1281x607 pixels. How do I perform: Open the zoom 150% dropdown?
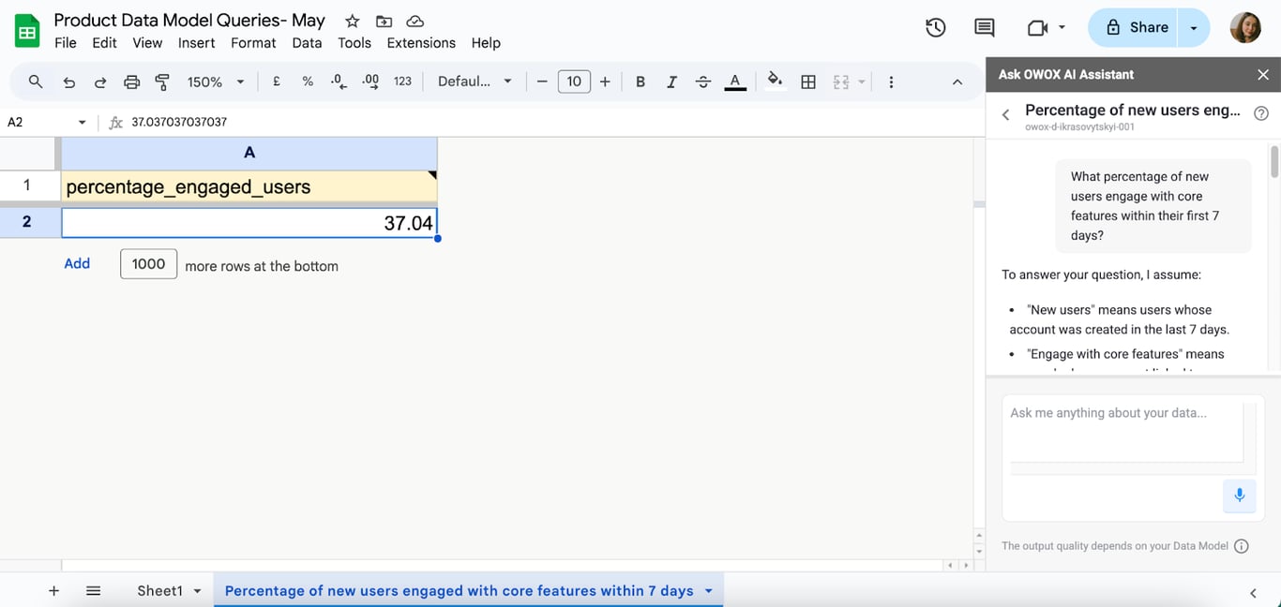point(216,81)
